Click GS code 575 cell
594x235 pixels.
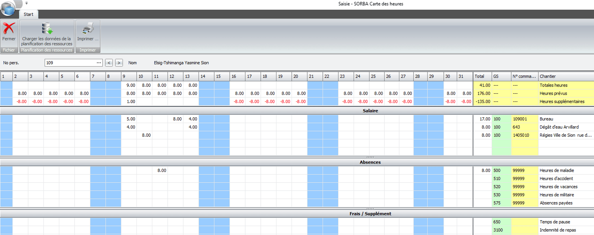[501, 203]
